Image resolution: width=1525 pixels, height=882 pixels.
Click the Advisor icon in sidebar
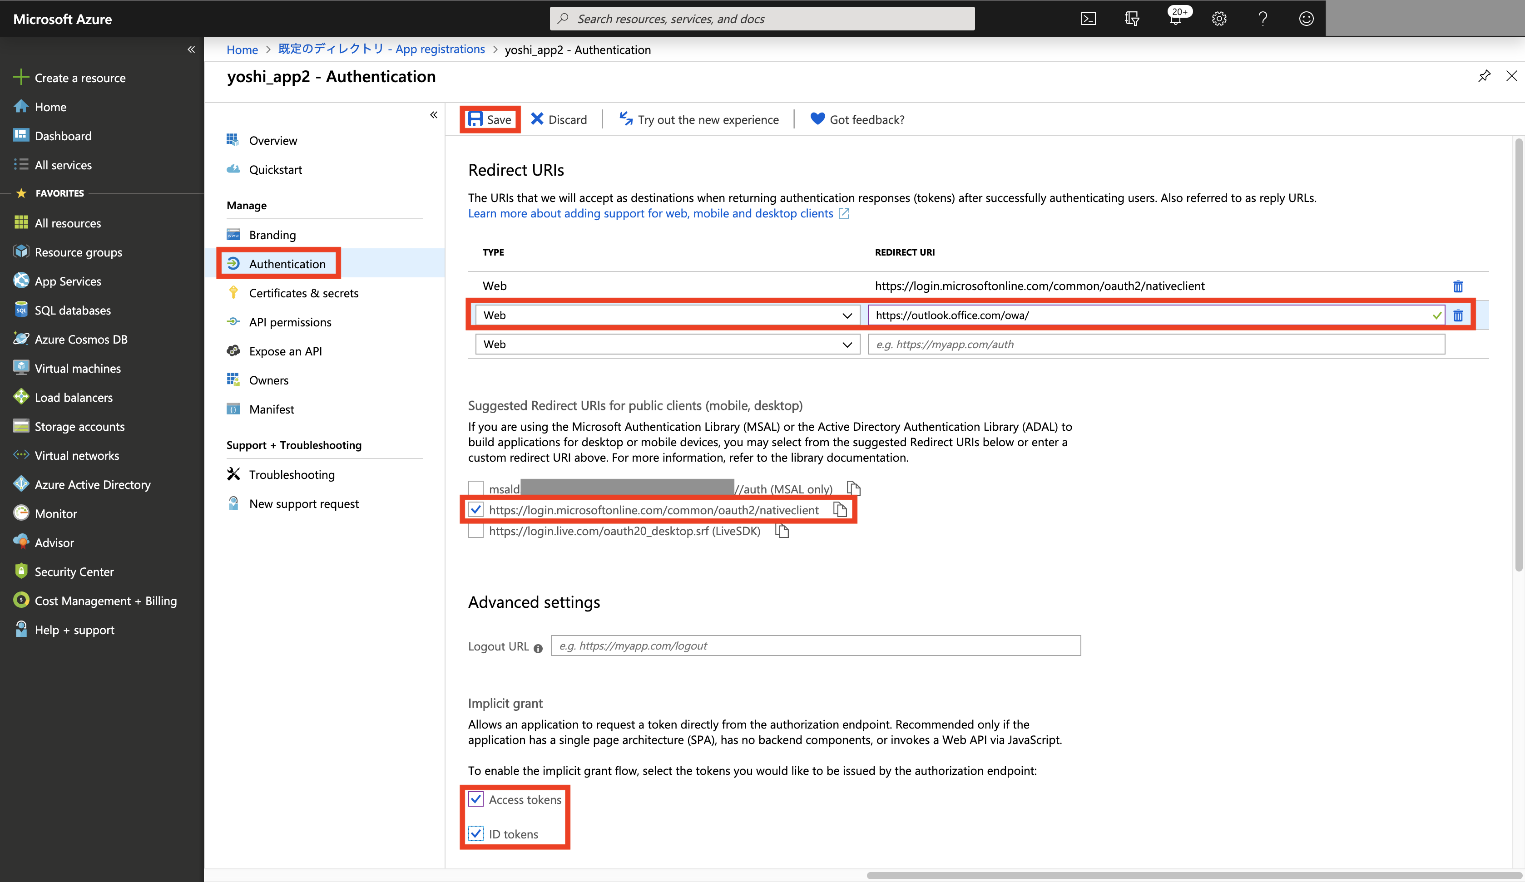coord(20,542)
